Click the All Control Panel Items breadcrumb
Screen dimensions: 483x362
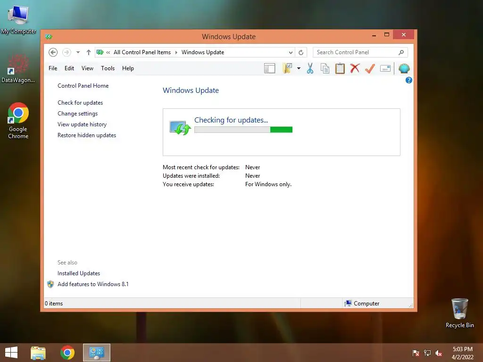[142, 52]
